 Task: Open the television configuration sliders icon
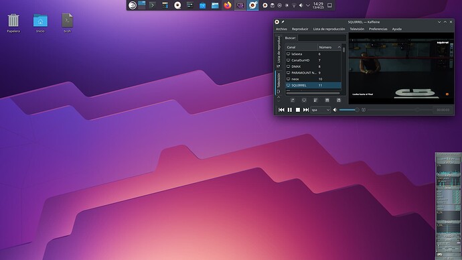[293, 101]
